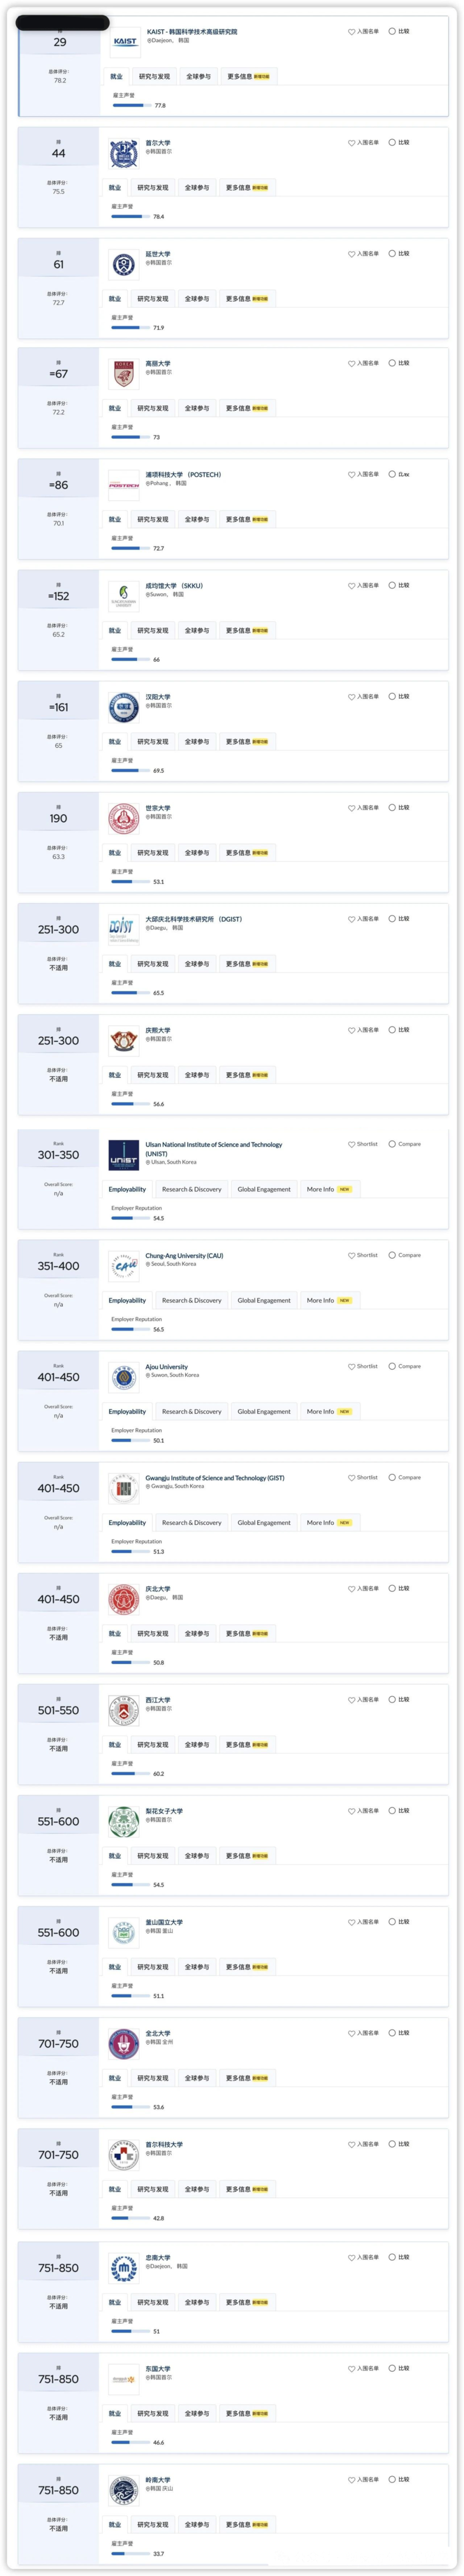Click the Sejong University (世宗大学) logo
The image size is (464, 2576).
(123, 818)
